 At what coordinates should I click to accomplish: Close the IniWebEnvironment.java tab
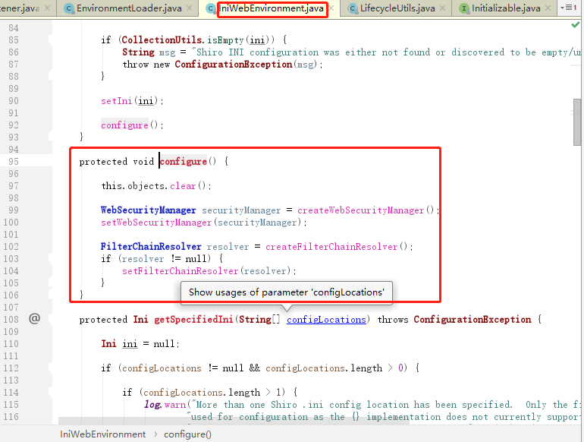[331, 8]
